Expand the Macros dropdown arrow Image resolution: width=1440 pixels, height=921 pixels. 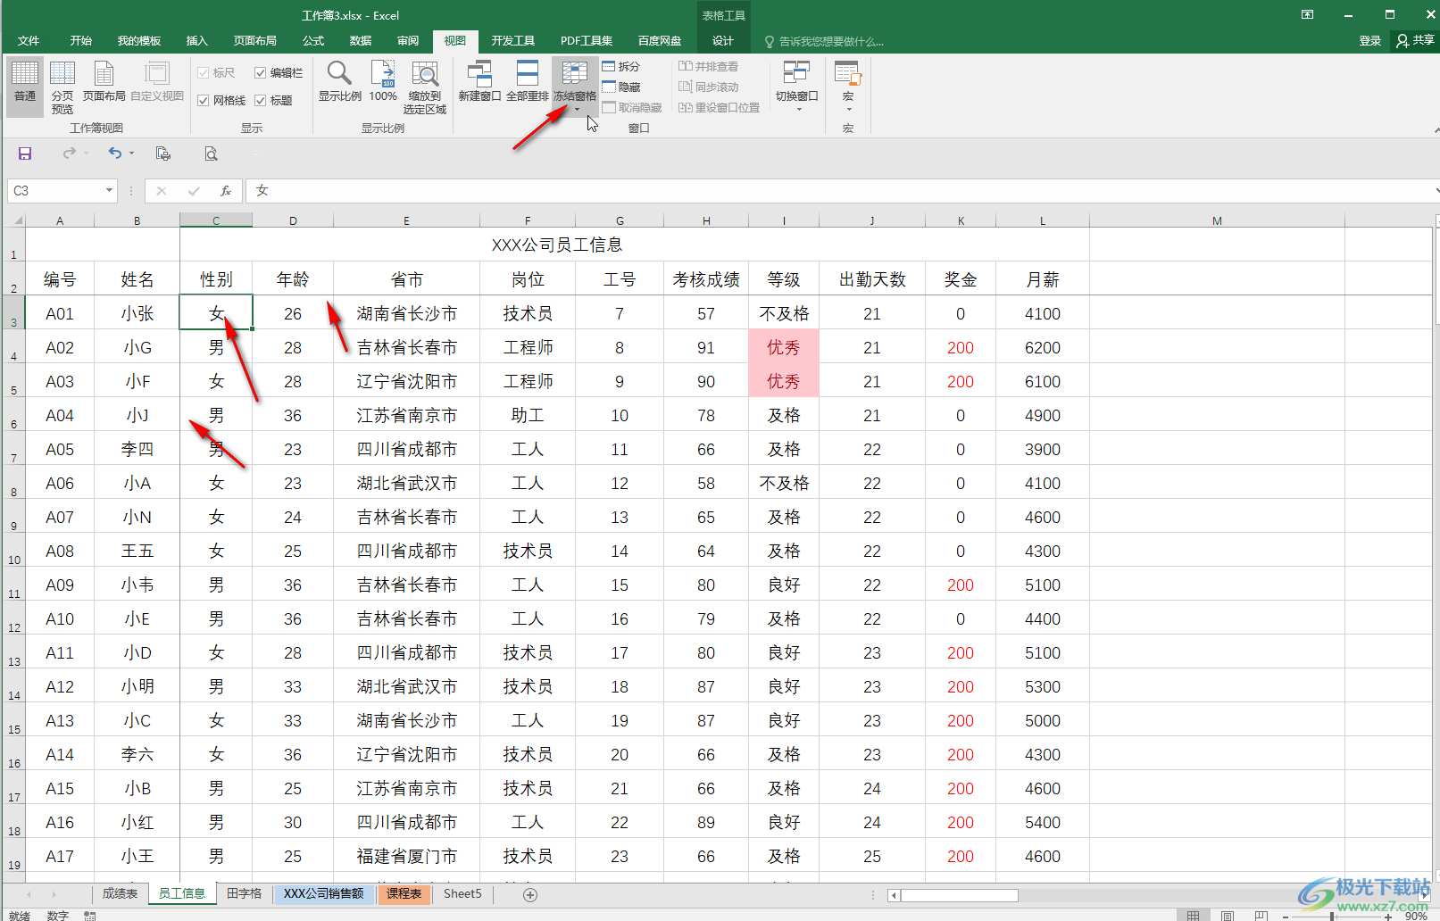[x=848, y=110]
